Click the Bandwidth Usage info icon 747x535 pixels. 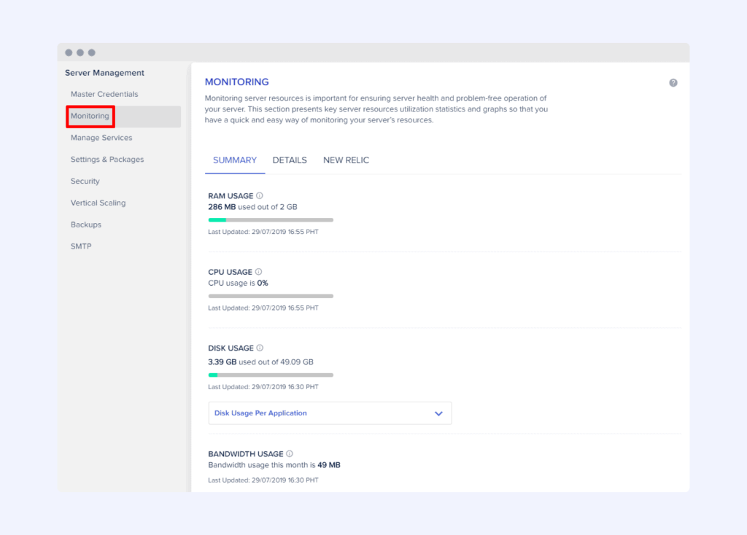290,453
